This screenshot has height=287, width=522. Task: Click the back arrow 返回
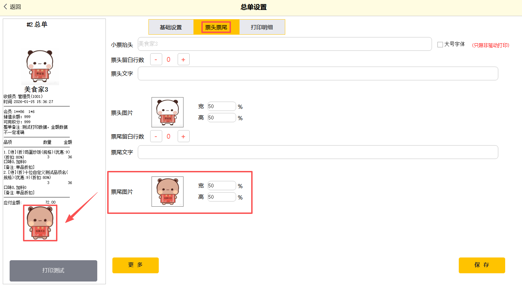(12, 7)
